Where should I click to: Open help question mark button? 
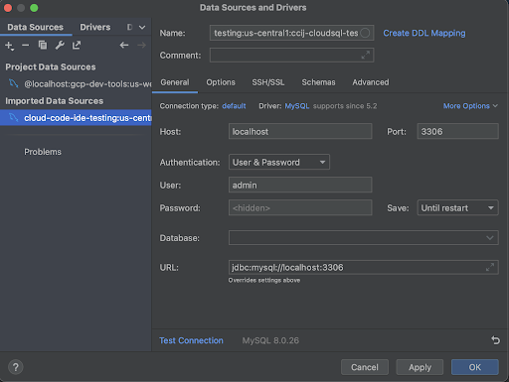(x=16, y=367)
